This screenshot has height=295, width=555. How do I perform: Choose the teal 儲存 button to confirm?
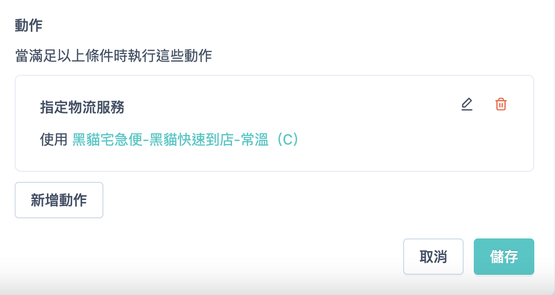pos(504,256)
